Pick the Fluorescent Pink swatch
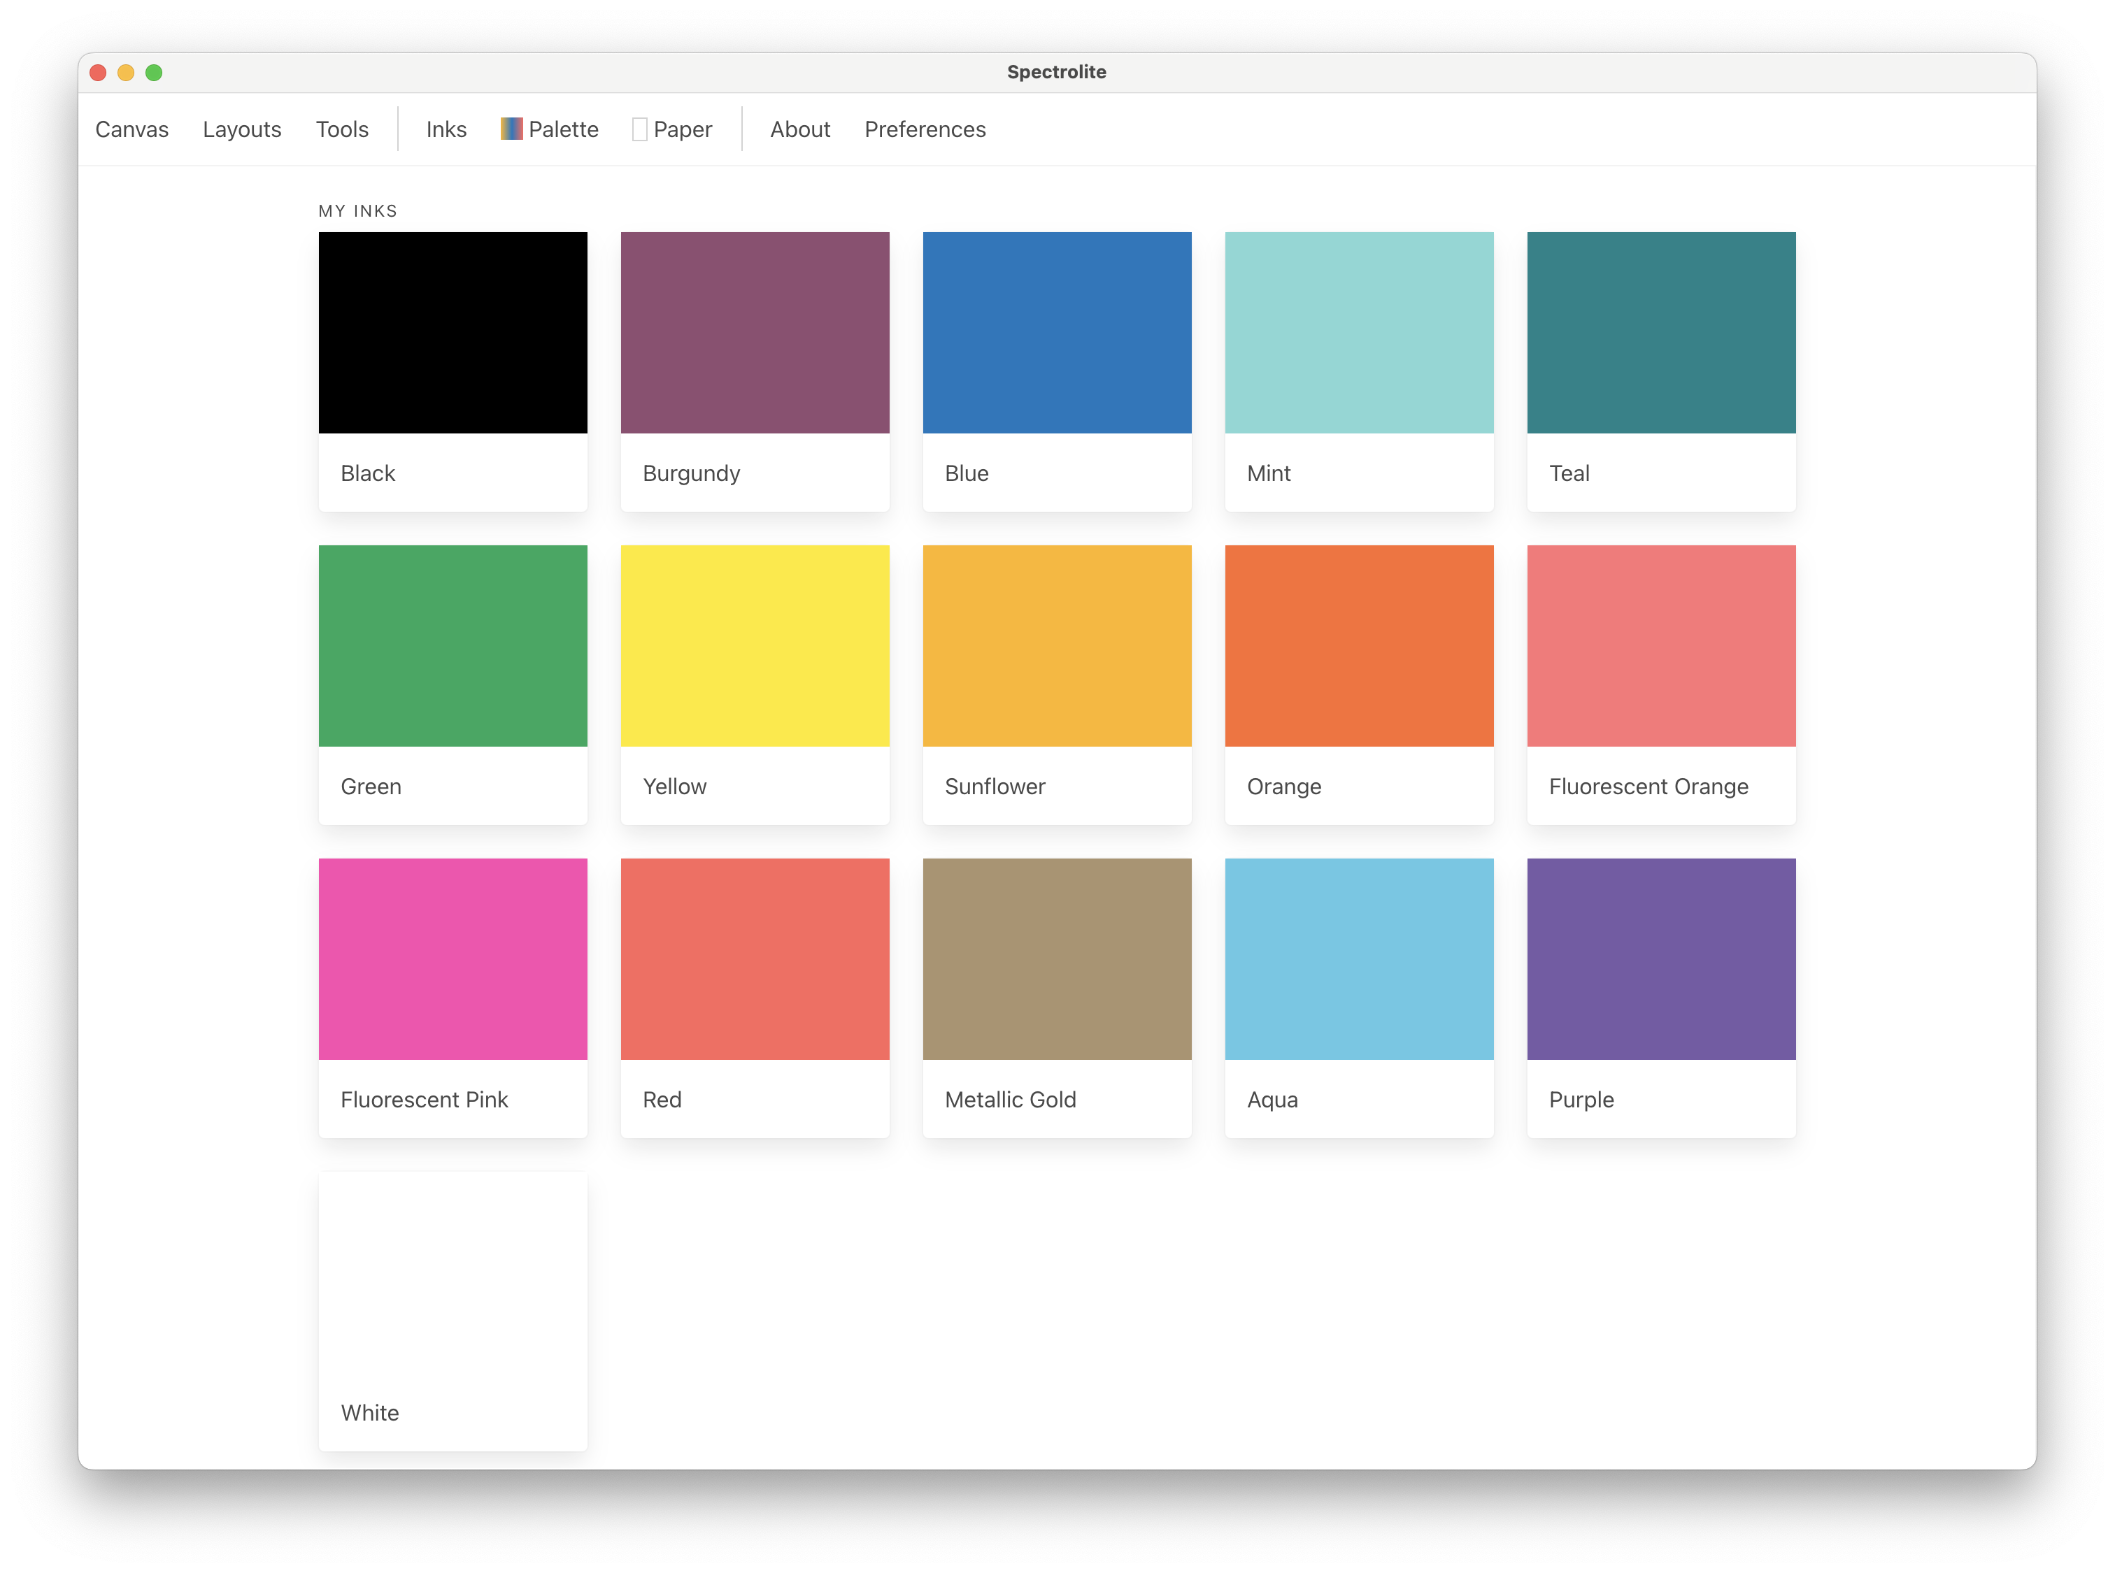This screenshot has height=1573, width=2115. point(453,959)
